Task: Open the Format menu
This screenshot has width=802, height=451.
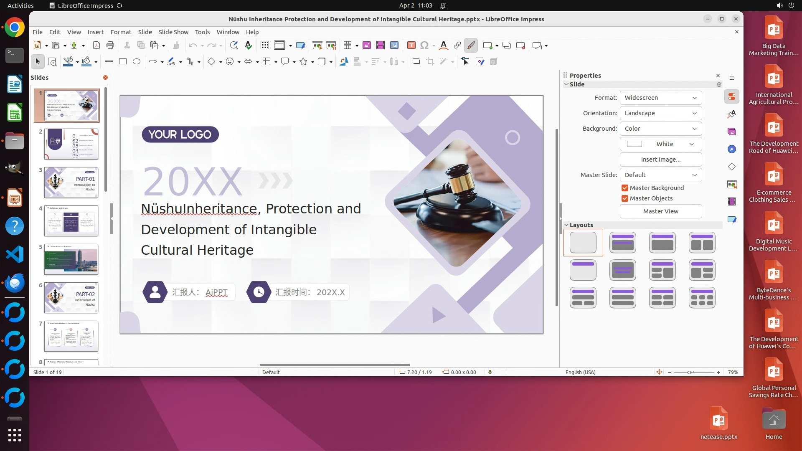Action: 121,32
